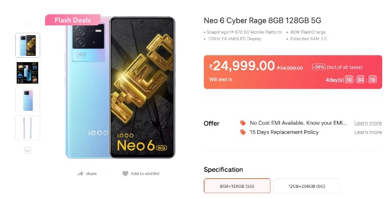Click the ₹24,999.00 flash price
The height and width of the screenshot is (199, 392).
click(x=242, y=66)
